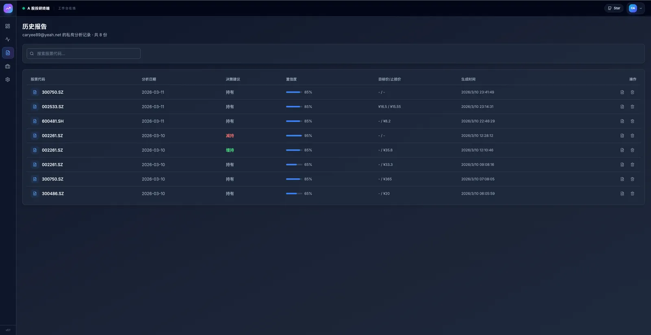Open the dashboard grid icon in sidebar
Image resolution: width=651 pixels, height=335 pixels.
tap(8, 26)
